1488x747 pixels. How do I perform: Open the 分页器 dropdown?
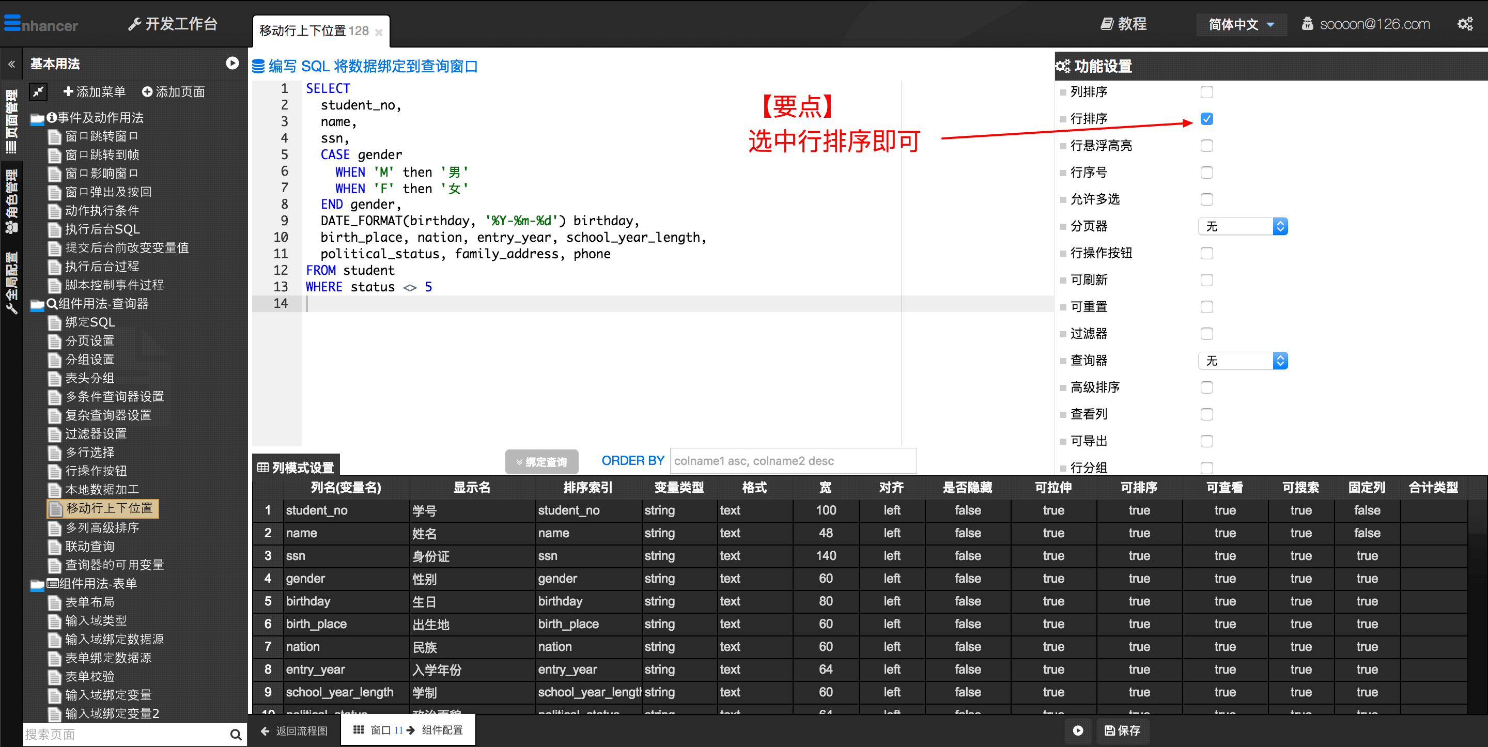(1243, 226)
